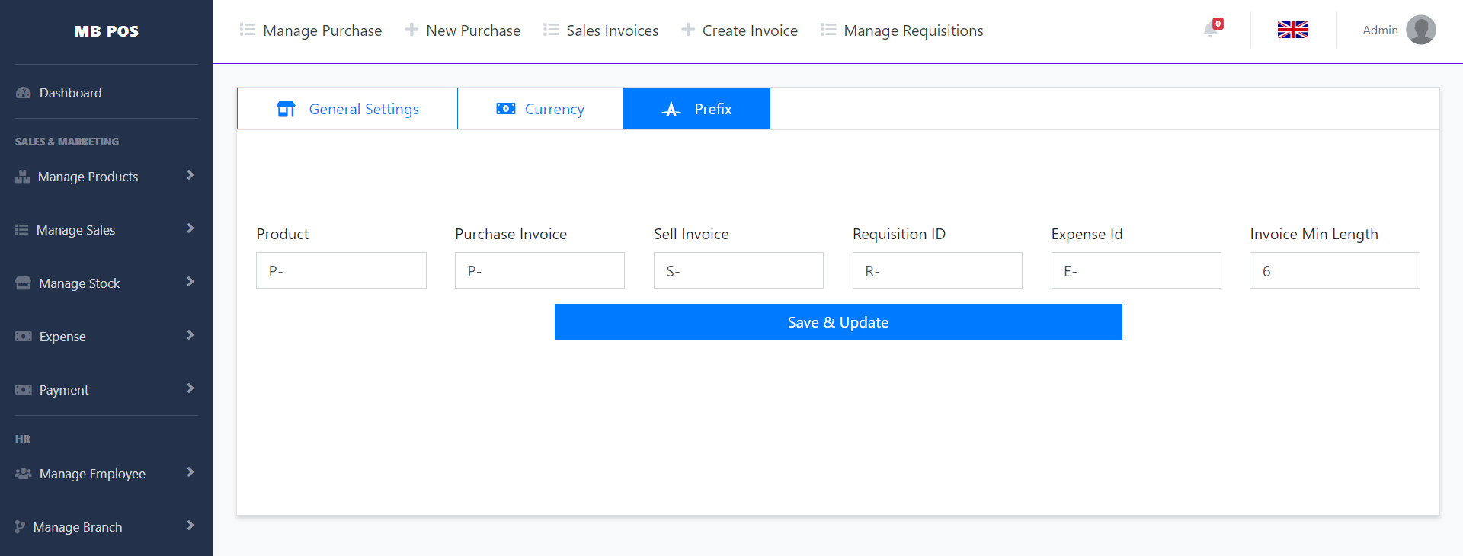This screenshot has height=556, width=1463.
Task: Select the Prefix tab
Action: [x=696, y=109]
